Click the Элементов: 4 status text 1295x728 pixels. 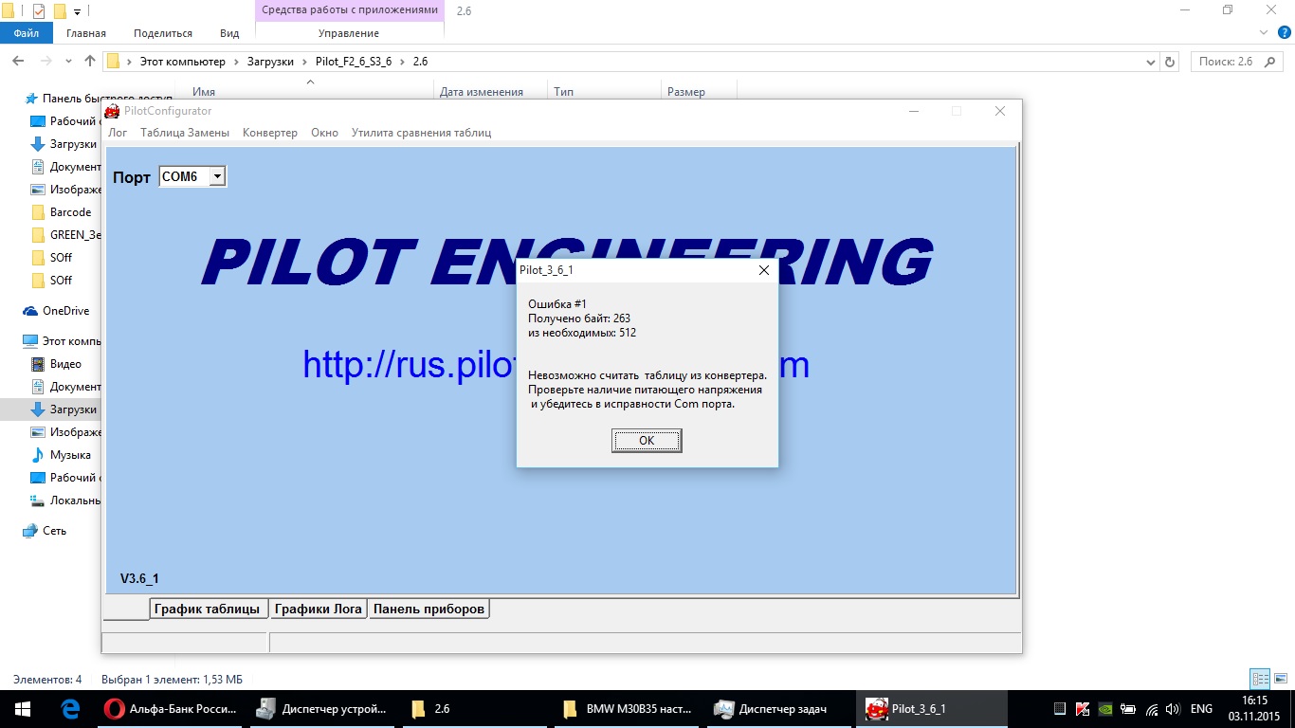click(47, 680)
